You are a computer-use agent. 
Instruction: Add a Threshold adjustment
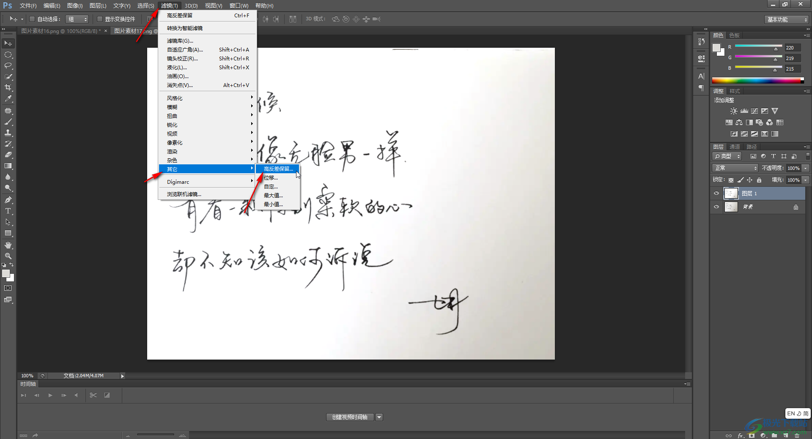tap(754, 134)
